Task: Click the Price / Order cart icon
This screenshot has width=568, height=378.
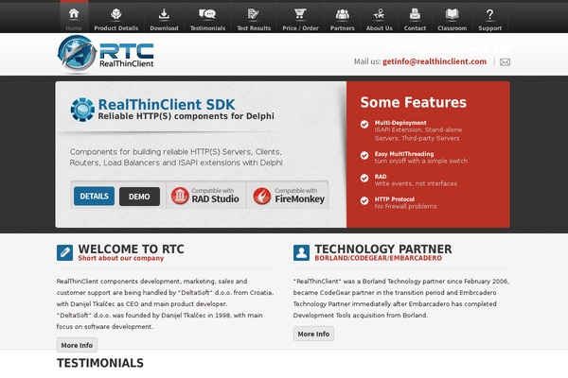Action: (x=300, y=14)
